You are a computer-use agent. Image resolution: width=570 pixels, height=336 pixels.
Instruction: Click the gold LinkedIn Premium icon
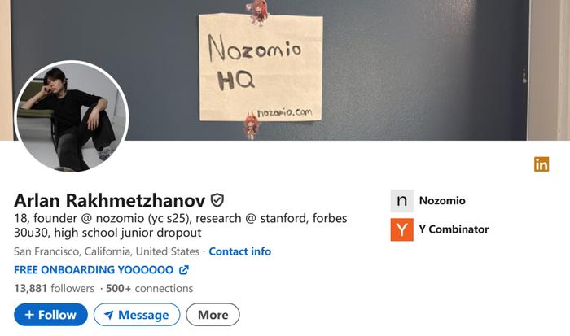coord(541,164)
